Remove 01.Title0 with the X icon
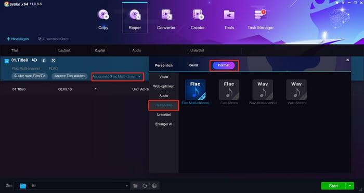The image size is (364, 193). click(53, 60)
